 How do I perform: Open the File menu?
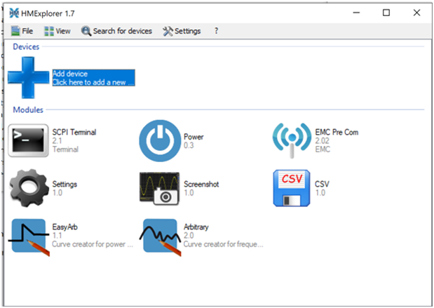tap(22, 31)
